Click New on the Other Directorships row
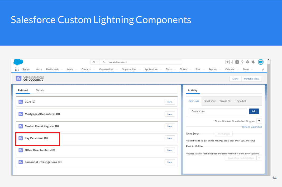Screen dimensions: 282x187 pos(170,150)
